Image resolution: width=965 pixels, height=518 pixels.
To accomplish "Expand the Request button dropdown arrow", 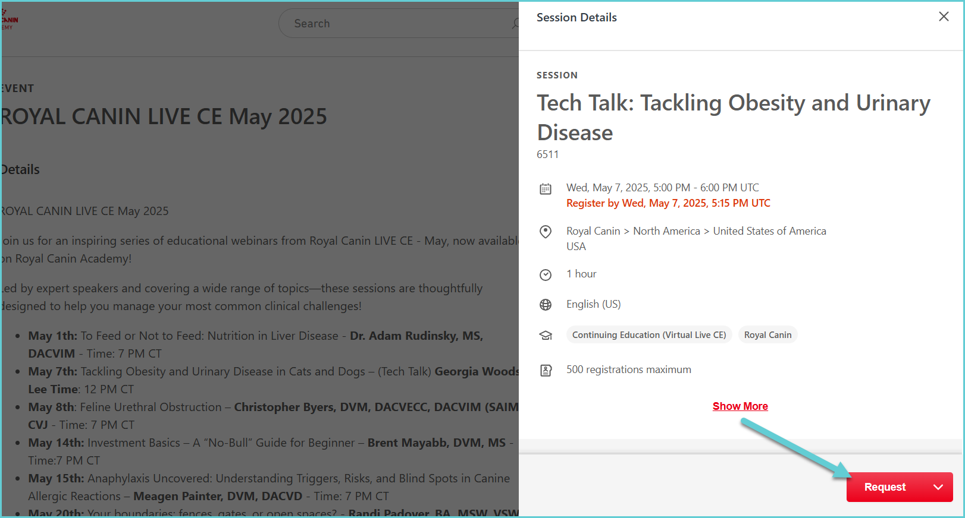I will [938, 487].
